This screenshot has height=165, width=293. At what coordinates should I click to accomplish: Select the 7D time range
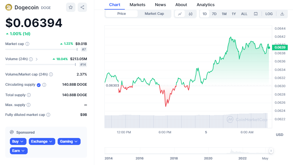tap(214, 14)
